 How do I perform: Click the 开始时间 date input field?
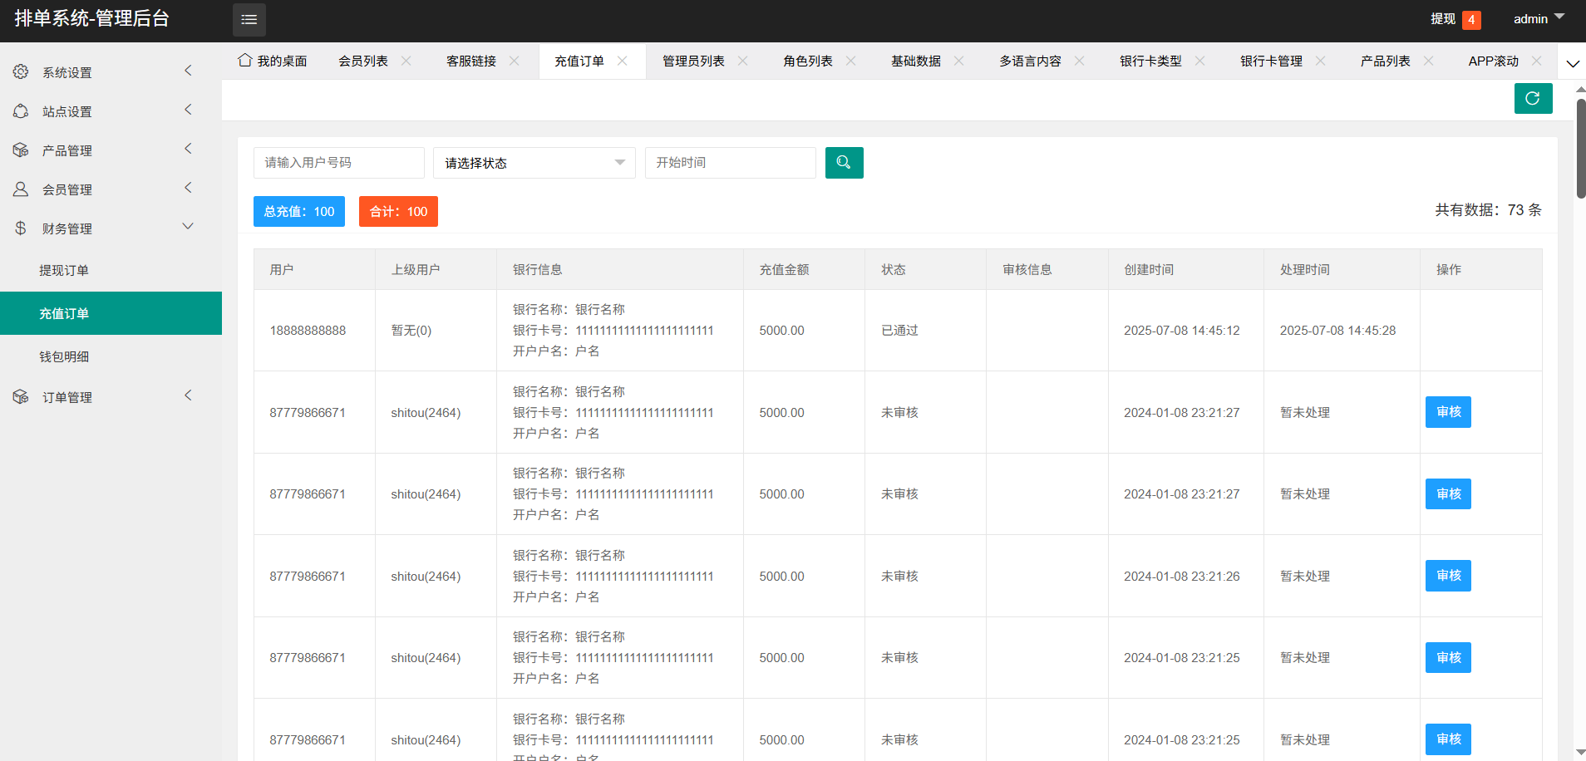[731, 163]
